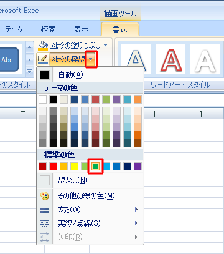Select the olive green theme color swatch in top row
The width and height of the screenshot is (224, 254).
106,100
